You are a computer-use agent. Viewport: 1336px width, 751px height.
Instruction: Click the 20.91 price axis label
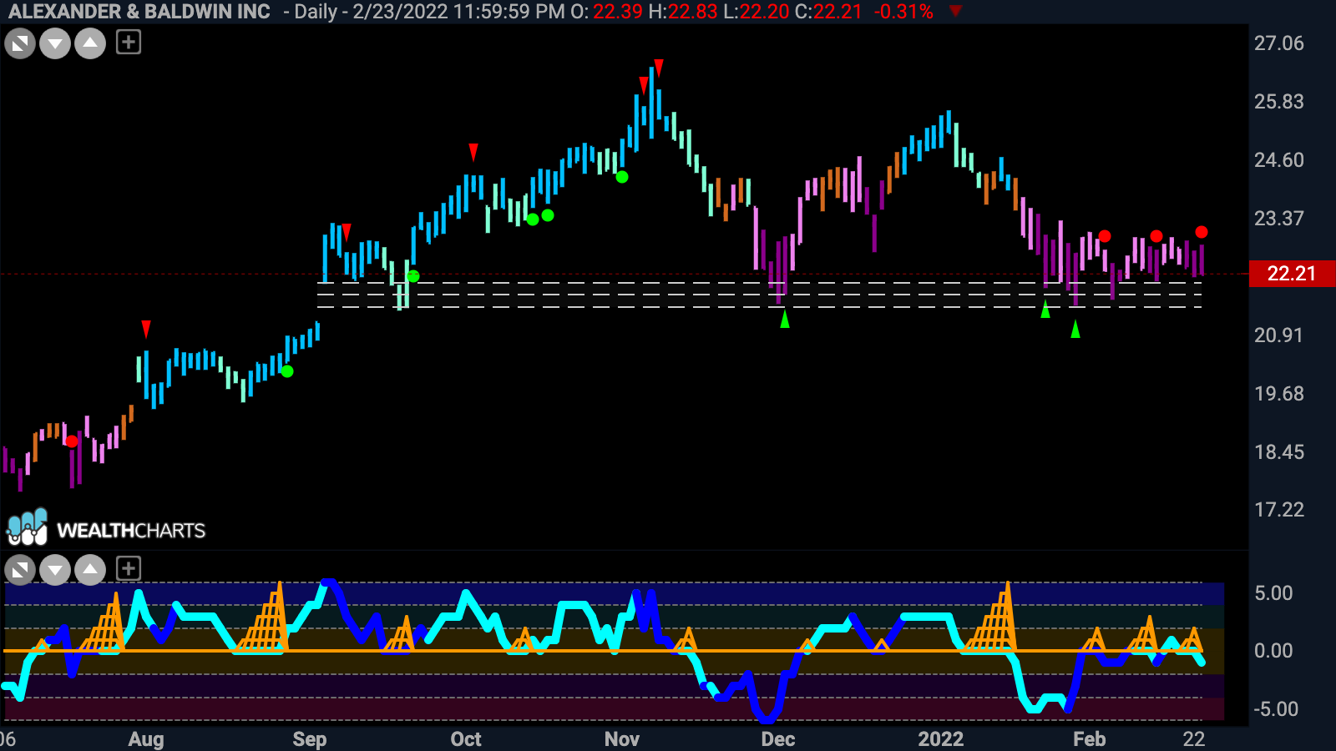(x=1279, y=335)
